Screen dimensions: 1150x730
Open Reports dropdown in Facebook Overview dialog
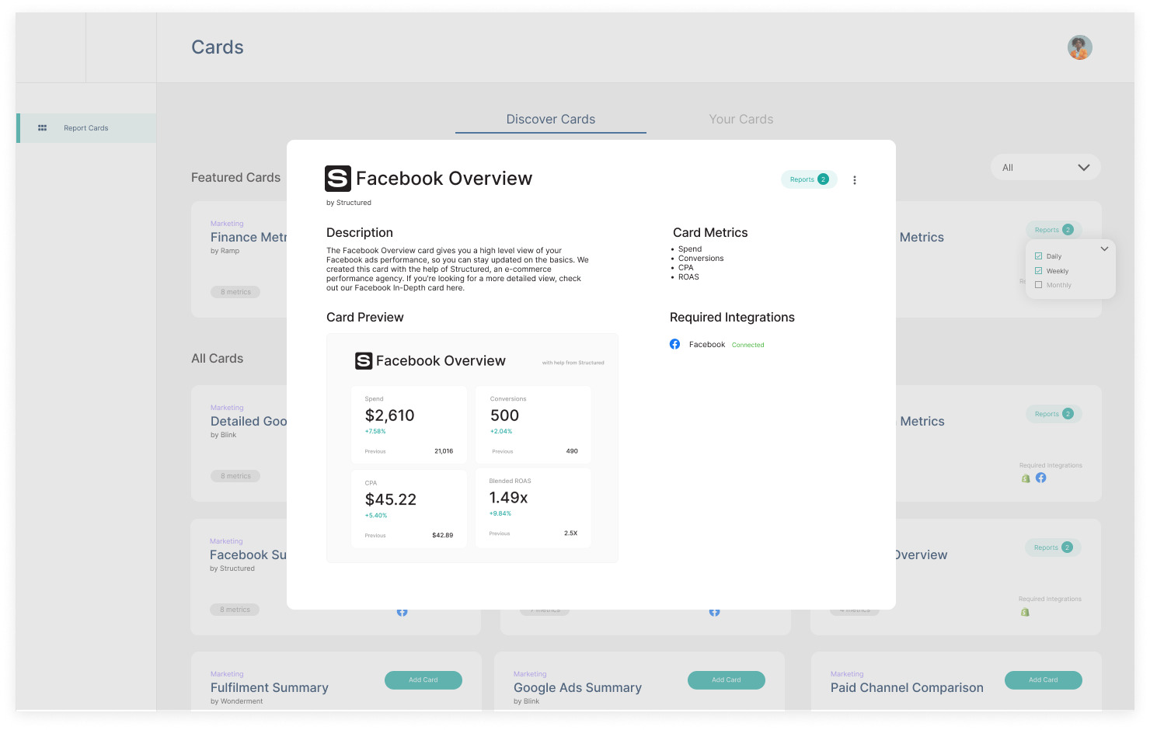point(809,179)
